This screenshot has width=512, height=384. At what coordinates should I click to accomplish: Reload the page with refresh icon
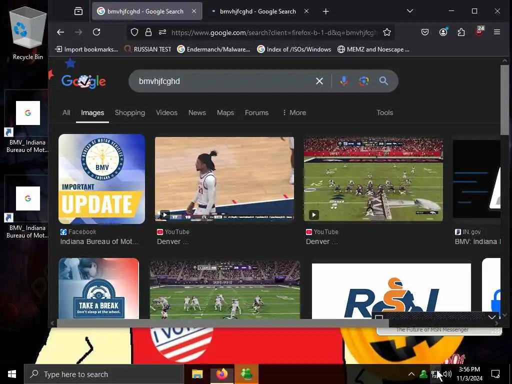point(96,32)
